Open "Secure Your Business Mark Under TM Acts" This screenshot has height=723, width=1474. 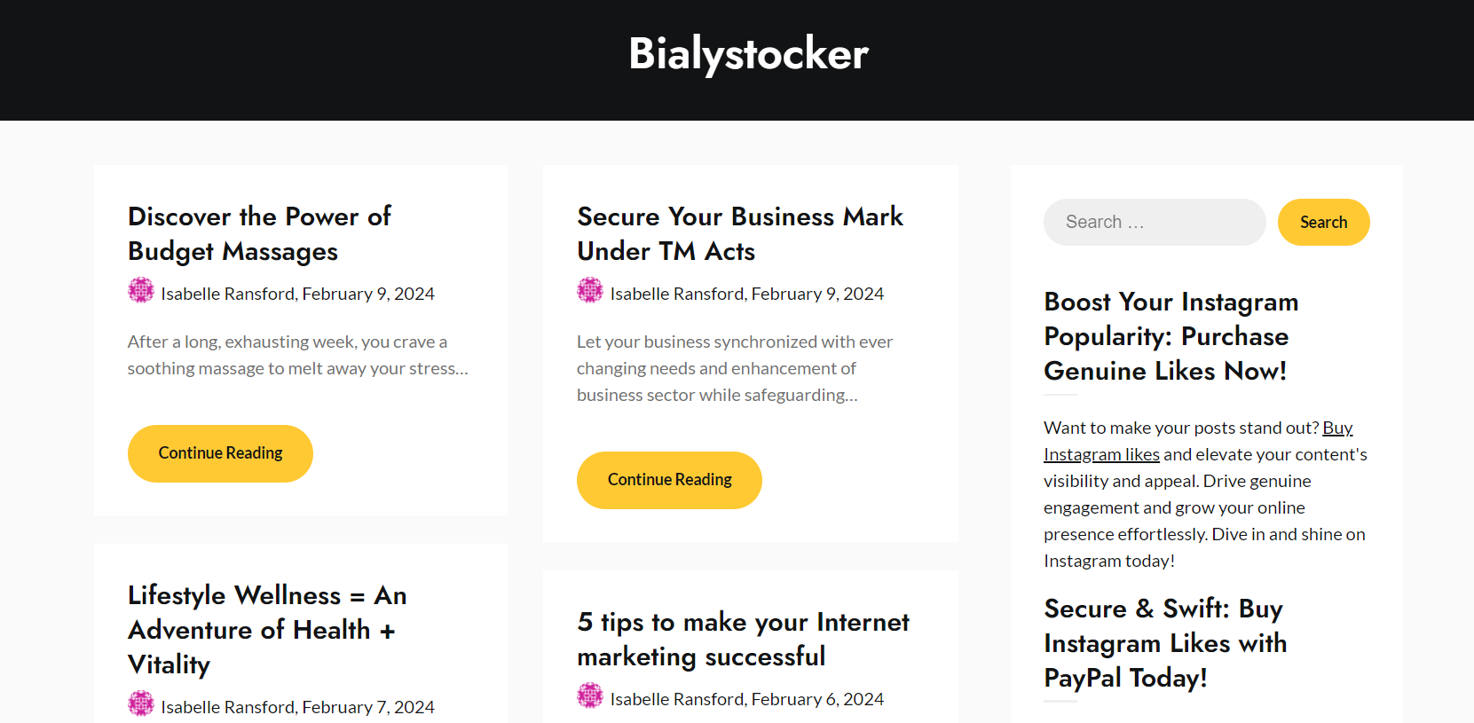pos(739,234)
